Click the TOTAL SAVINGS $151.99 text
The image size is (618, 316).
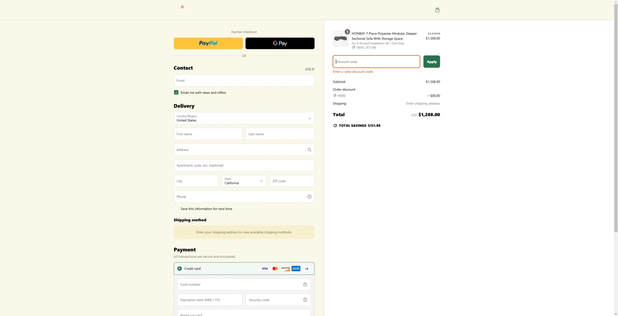[x=359, y=125]
